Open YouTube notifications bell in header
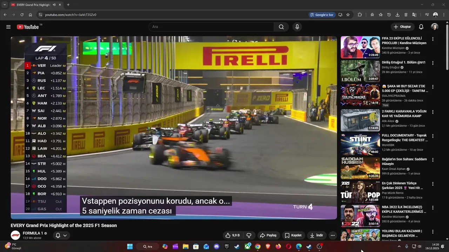This screenshot has width=449, height=252. pos(421,27)
